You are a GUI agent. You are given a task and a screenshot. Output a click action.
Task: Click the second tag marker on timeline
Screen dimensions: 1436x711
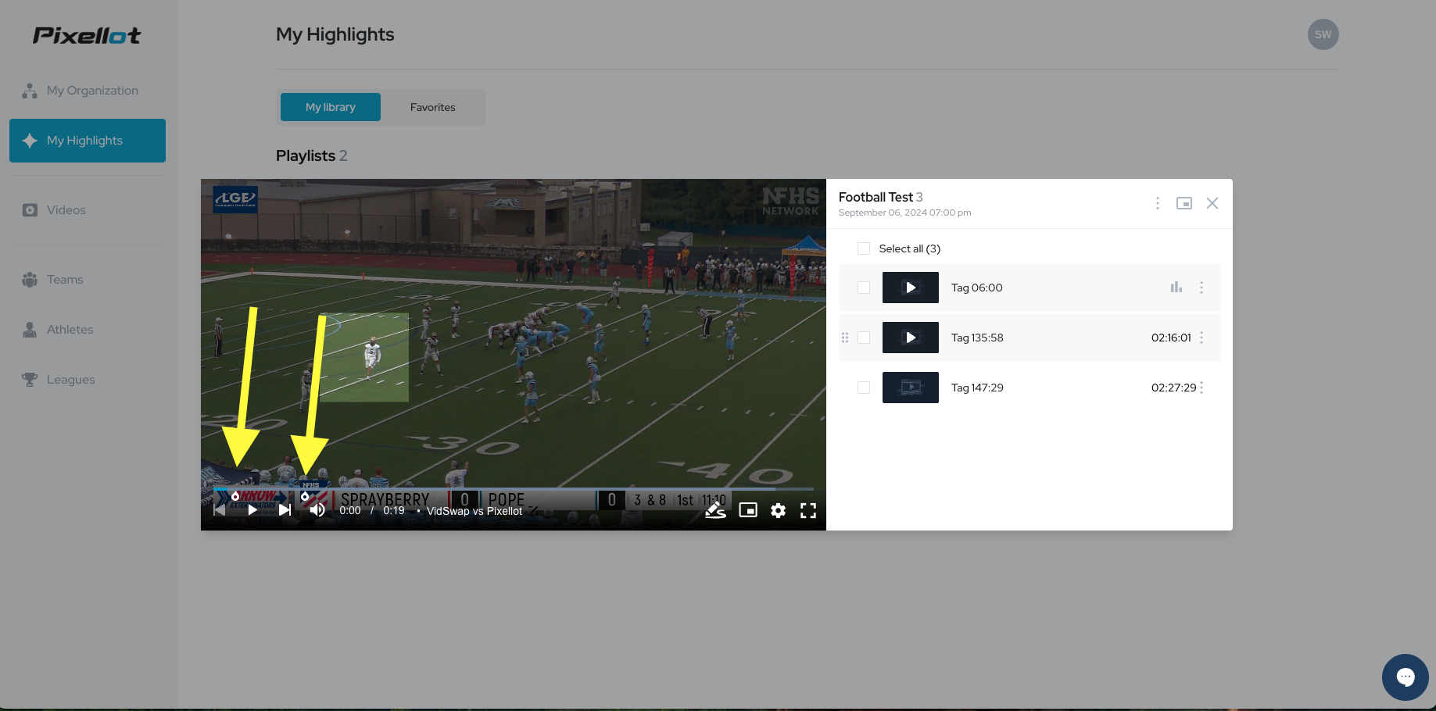tap(305, 496)
